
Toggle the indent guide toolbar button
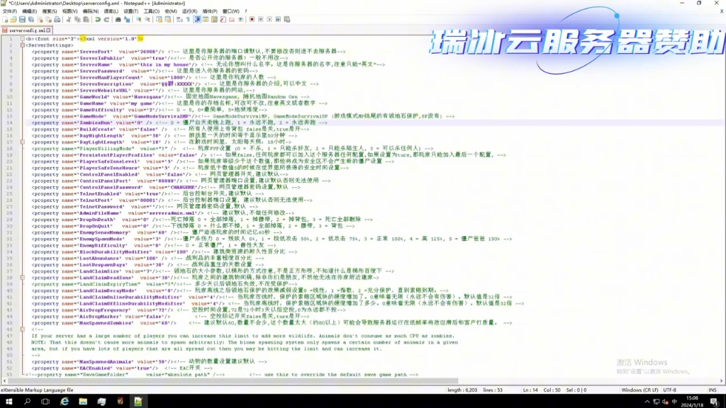click(198, 19)
